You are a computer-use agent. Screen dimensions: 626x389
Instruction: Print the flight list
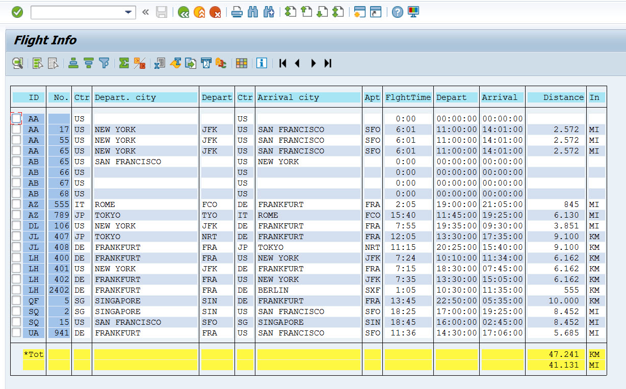[x=237, y=12]
